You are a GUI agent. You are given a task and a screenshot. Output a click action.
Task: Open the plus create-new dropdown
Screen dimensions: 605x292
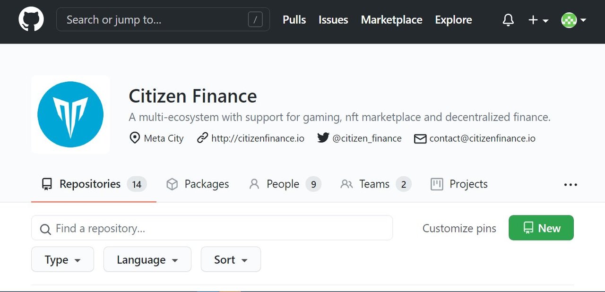538,20
